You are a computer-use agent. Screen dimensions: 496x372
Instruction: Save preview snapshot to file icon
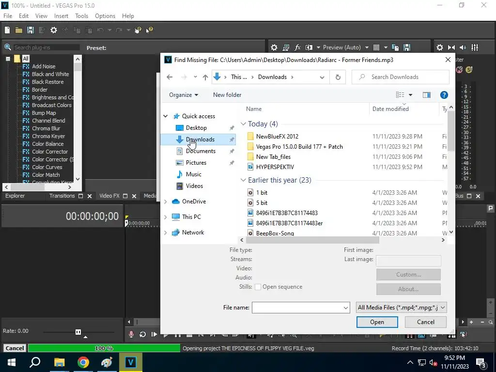coord(407,47)
